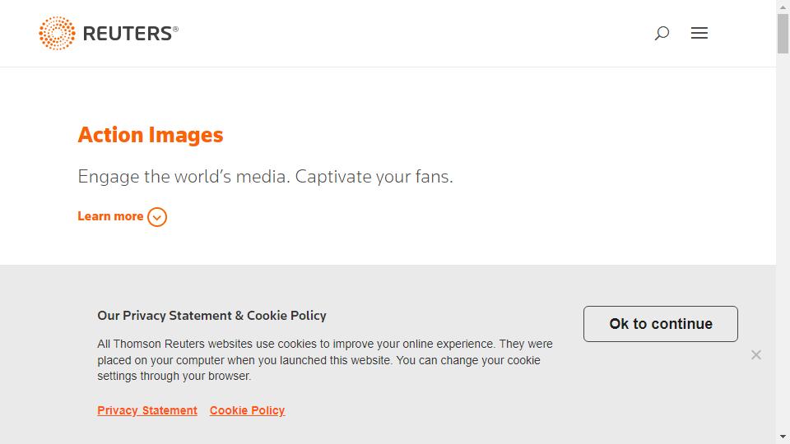The image size is (790, 444).
Task: Click the scrollbar track below the thumb
Action: point(783,242)
